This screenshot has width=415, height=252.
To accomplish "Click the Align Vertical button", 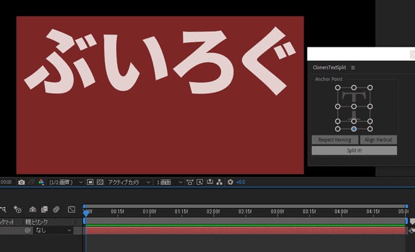I will [x=378, y=140].
